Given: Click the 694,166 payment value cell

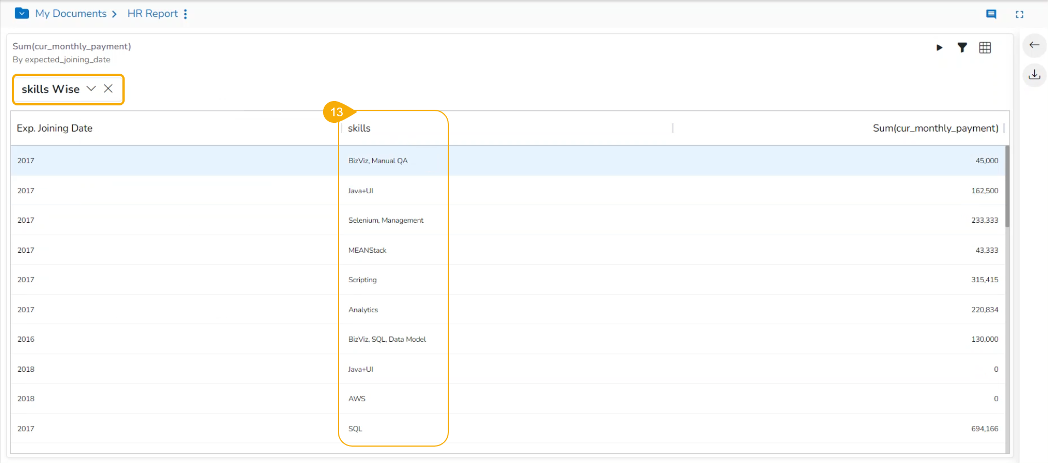Looking at the screenshot, I should 984,429.
